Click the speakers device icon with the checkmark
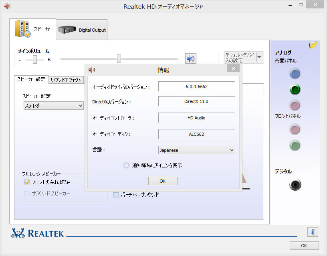The width and height of the screenshot is (327, 256). pos(22,29)
